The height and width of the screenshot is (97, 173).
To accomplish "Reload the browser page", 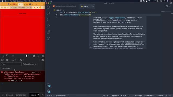I will point(8,7).
